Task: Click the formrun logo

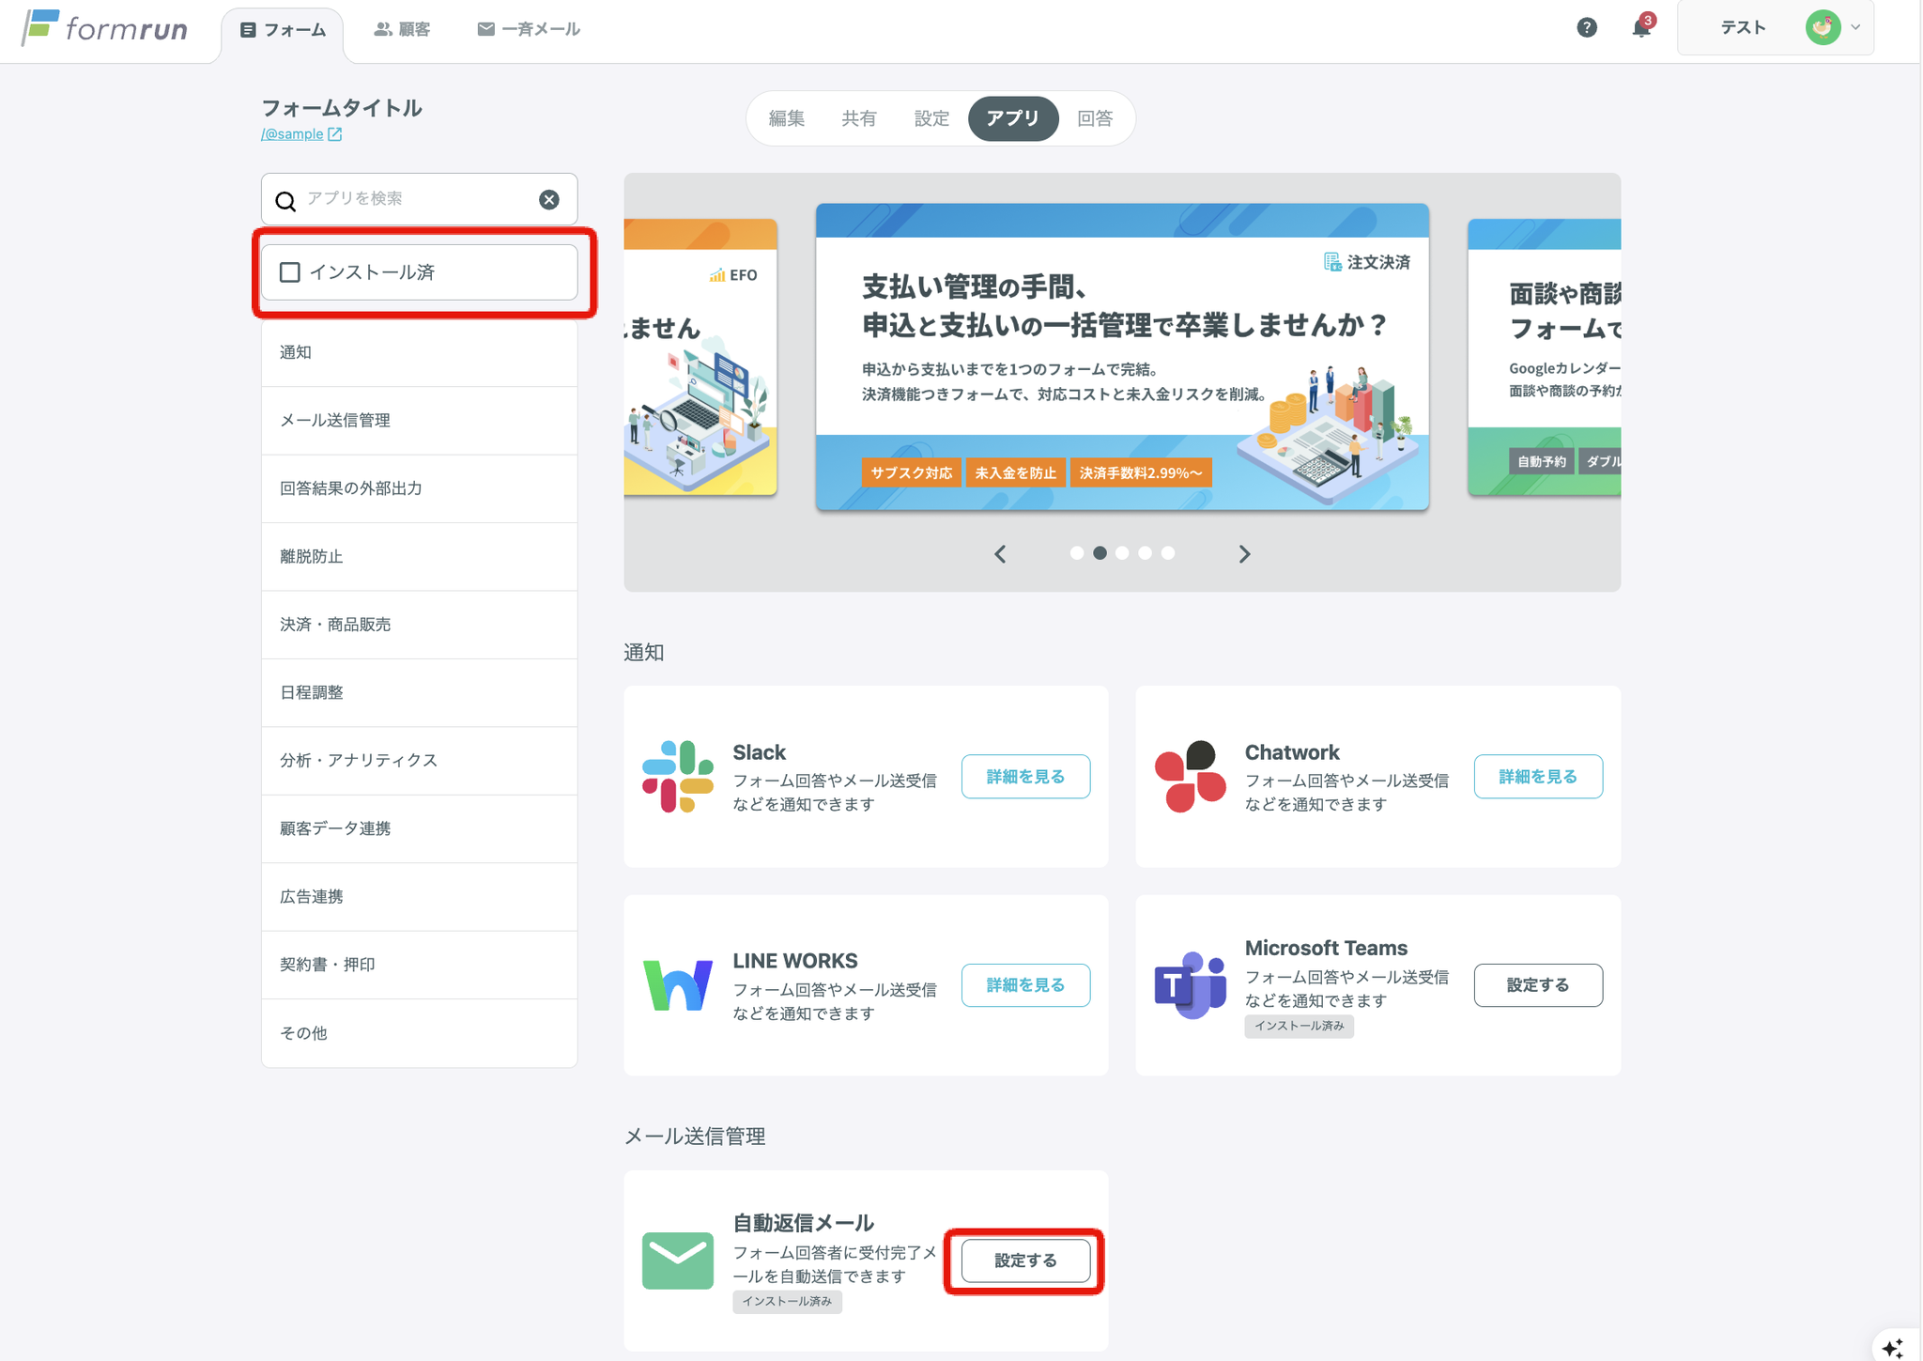Action: [105, 29]
